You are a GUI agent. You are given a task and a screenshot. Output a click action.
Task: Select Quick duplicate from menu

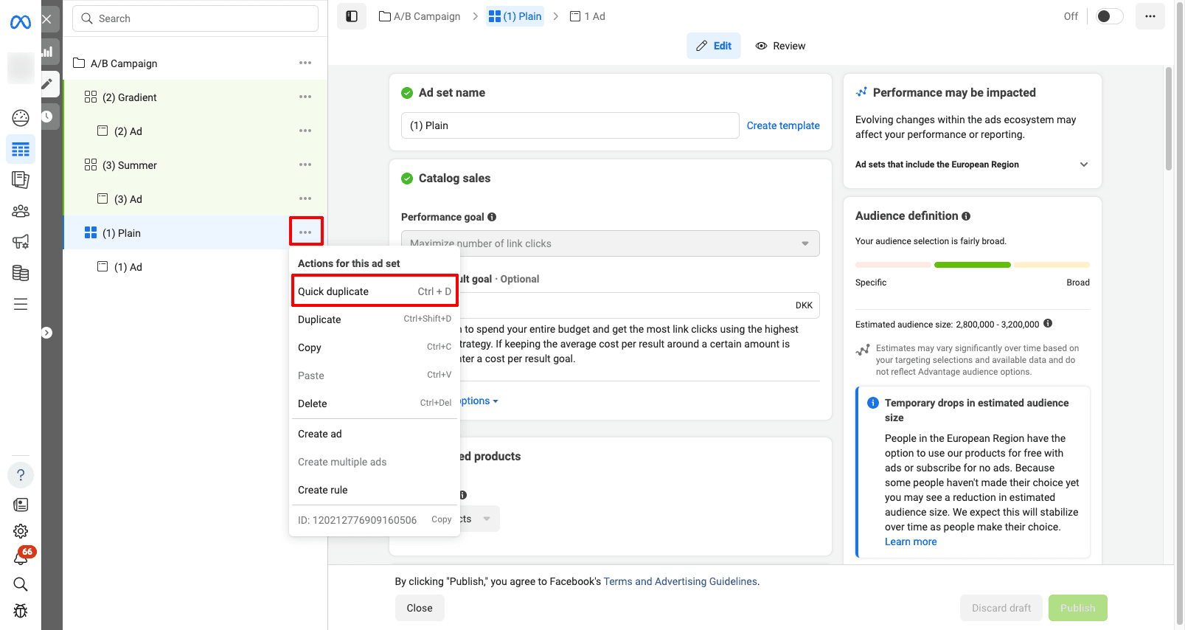click(x=375, y=291)
